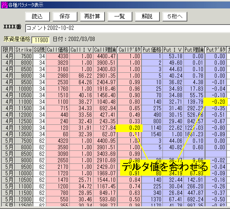230x209 pixels.
Task: Click Call price cell 3590
Action: click(x=58, y=147)
